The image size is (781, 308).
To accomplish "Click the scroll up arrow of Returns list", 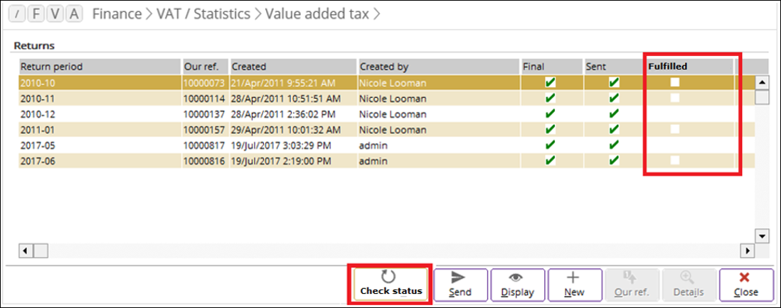I will click(762, 82).
